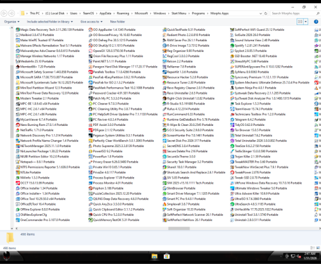This screenshot has height=264, width=321.
Task: Select the Spotify icon
Action: (x=232, y=46)
